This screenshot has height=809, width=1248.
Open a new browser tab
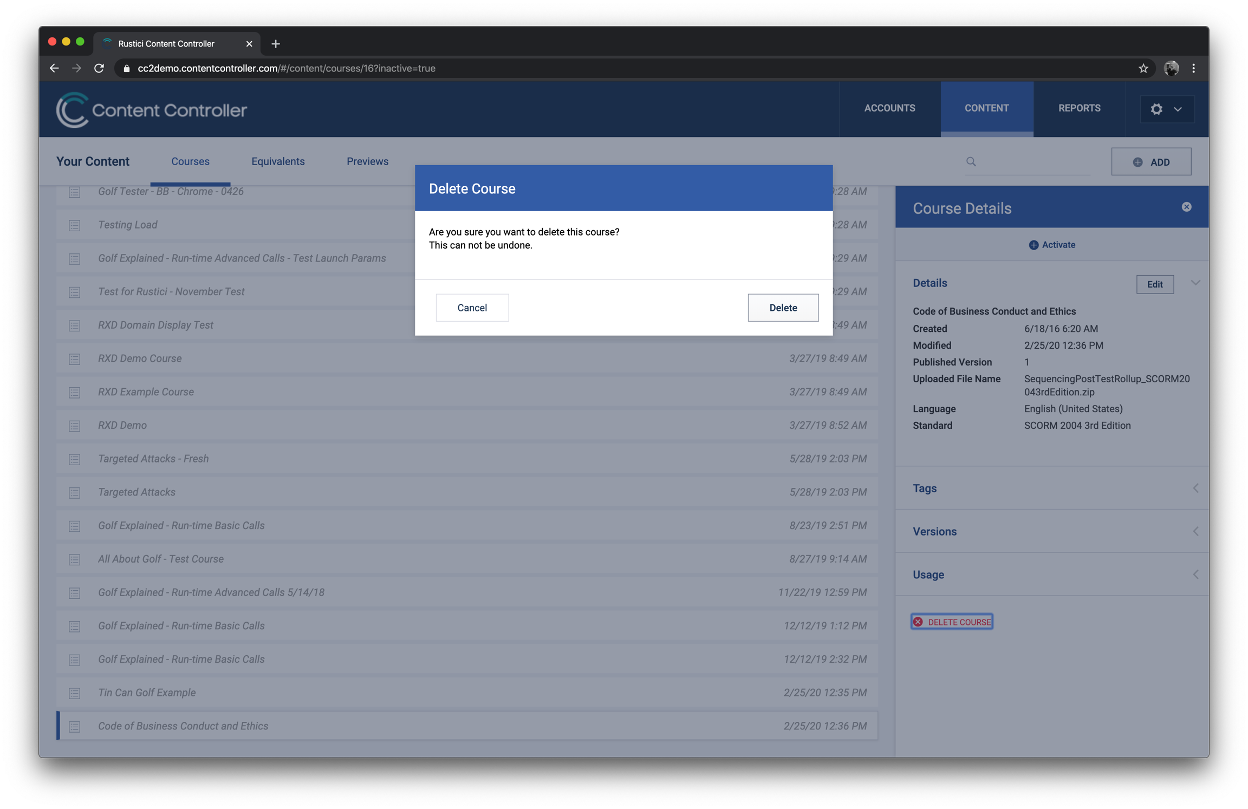tap(276, 44)
